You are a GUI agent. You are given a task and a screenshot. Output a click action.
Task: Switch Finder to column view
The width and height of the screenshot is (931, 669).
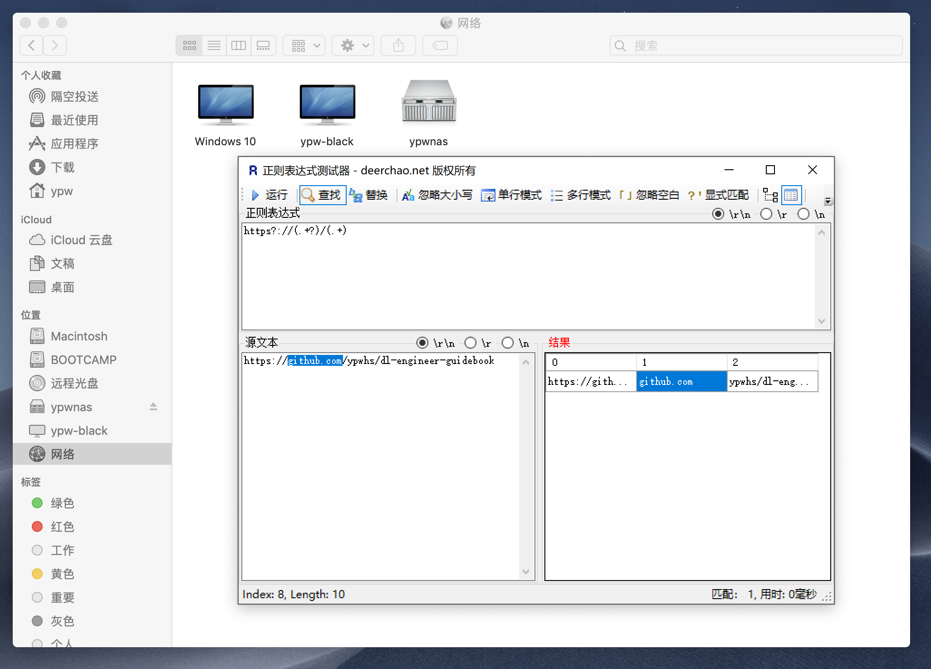coord(239,45)
